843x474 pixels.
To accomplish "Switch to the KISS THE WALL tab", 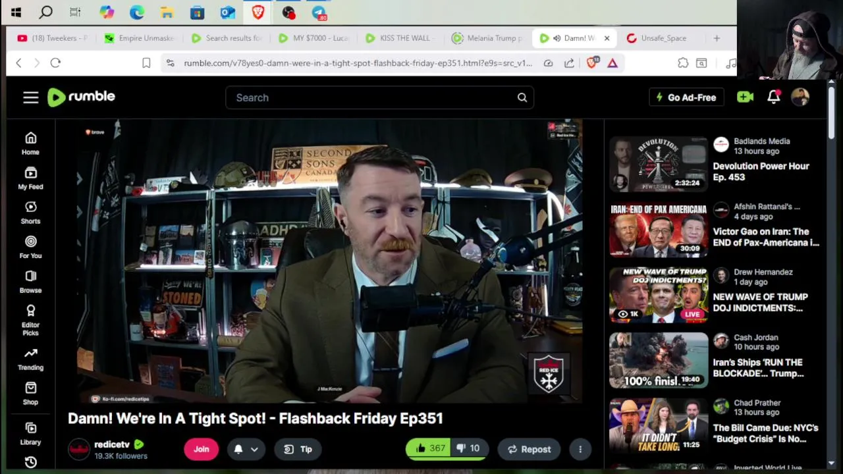I will pyautogui.click(x=400, y=38).
